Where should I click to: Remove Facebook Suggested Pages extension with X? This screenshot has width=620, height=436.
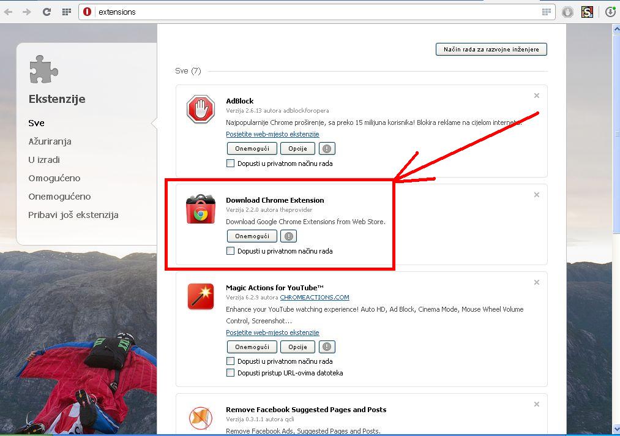point(537,404)
